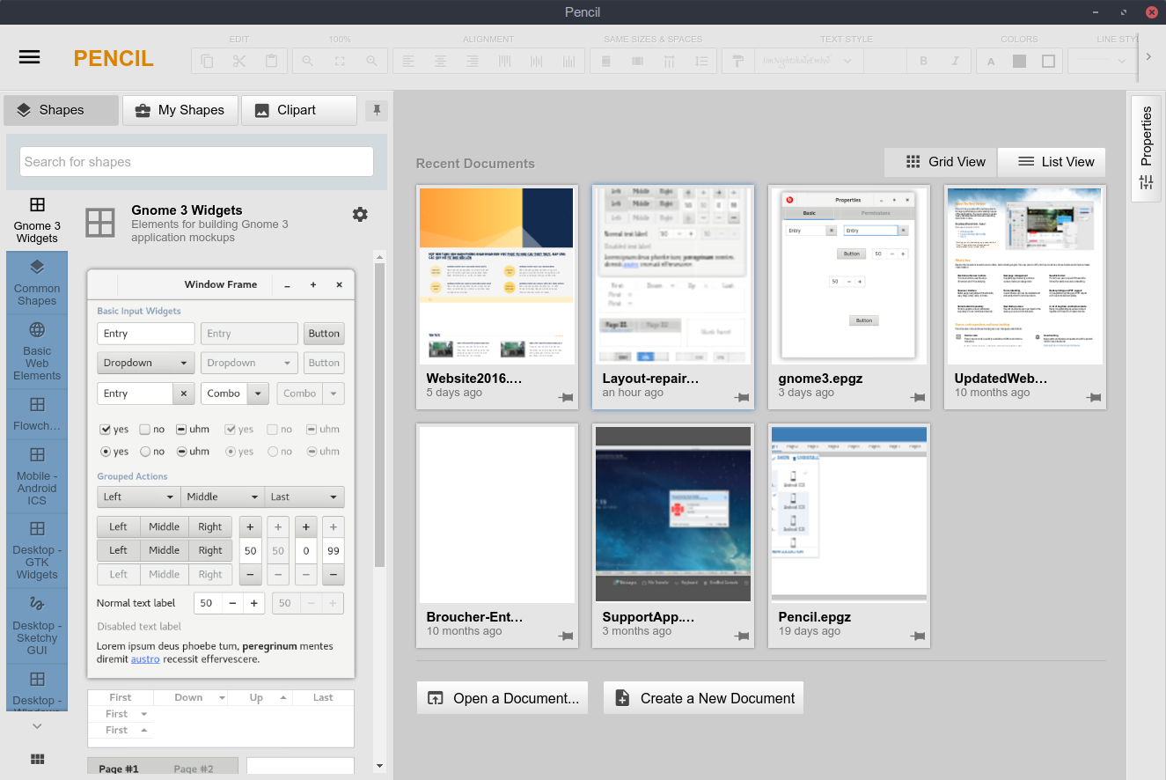Switch to the My Shapes tab
This screenshot has height=780, width=1166.
pyautogui.click(x=180, y=110)
